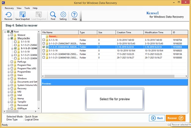Click folder icon of S-1-5-19 list row
191x128 pixels.
(47, 51)
